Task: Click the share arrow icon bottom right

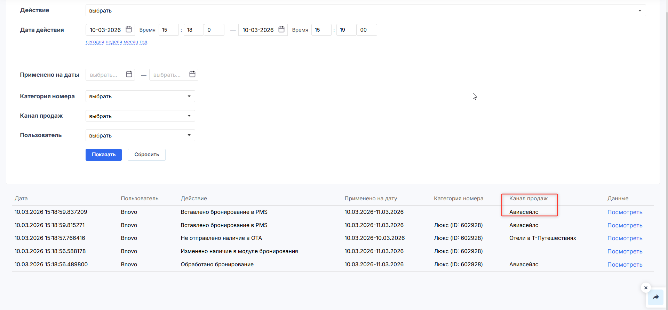Action: pos(656,297)
